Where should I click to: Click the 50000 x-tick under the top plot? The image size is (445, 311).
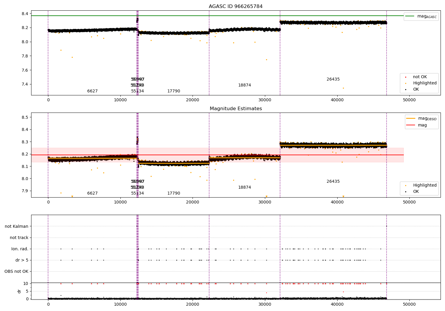coord(409,100)
